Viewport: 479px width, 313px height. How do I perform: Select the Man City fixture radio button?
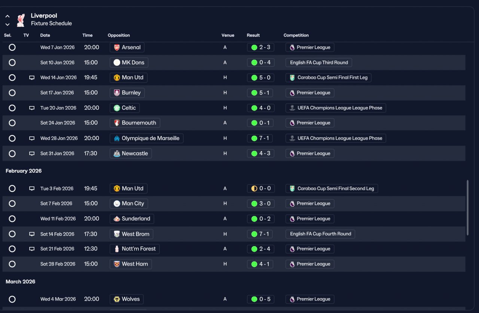pyautogui.click(x=12, y=204)
